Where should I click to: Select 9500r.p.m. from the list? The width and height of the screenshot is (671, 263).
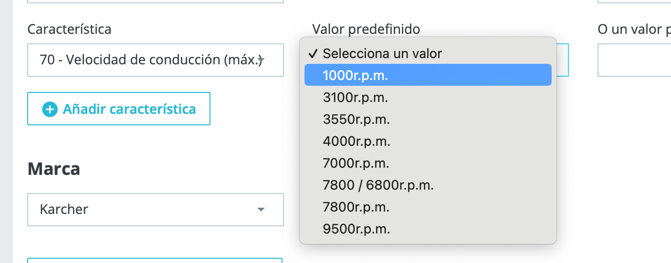tap(356, 229)
